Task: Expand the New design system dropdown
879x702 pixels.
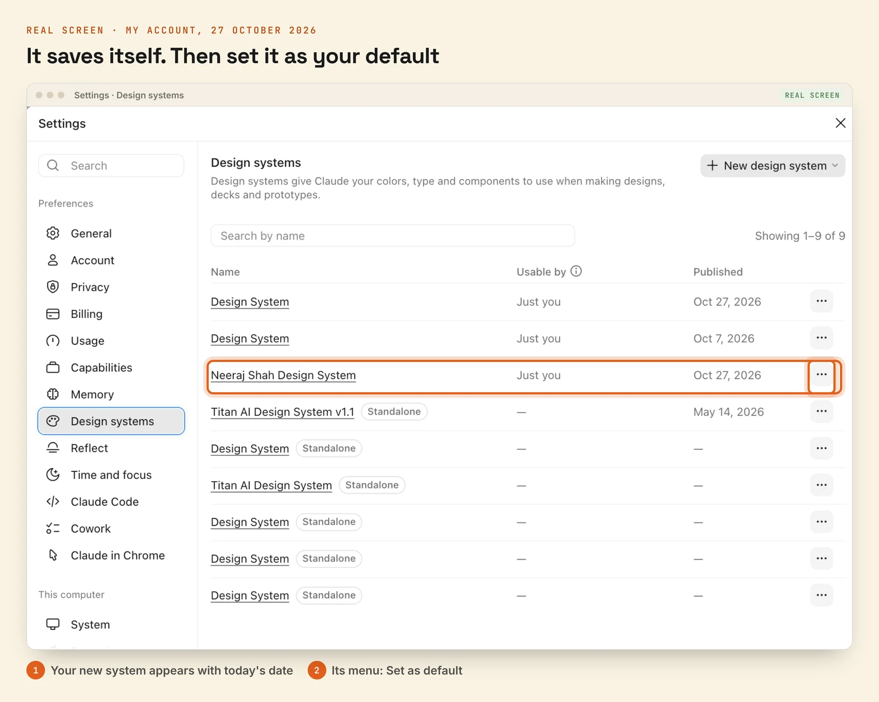Action: (772, 166)
